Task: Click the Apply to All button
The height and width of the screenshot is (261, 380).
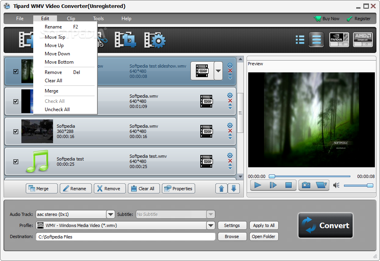Action: click(x=264, y=225)
